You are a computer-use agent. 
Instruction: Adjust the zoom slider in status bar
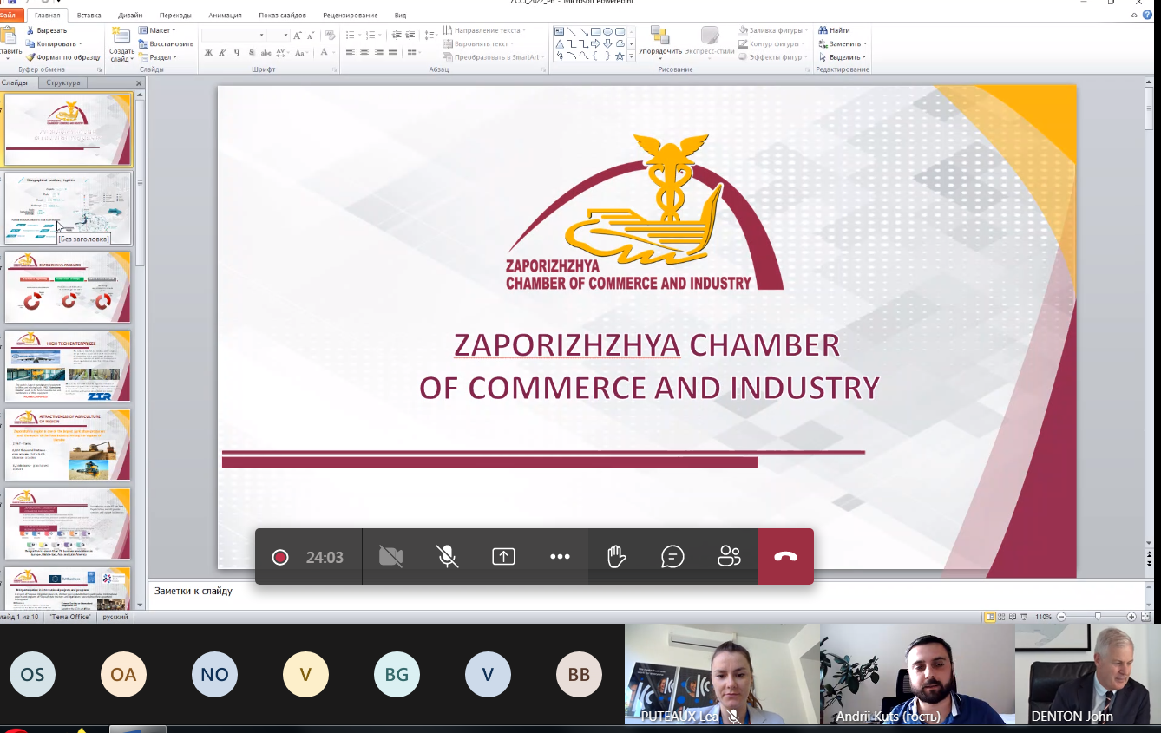point(1098,617)
